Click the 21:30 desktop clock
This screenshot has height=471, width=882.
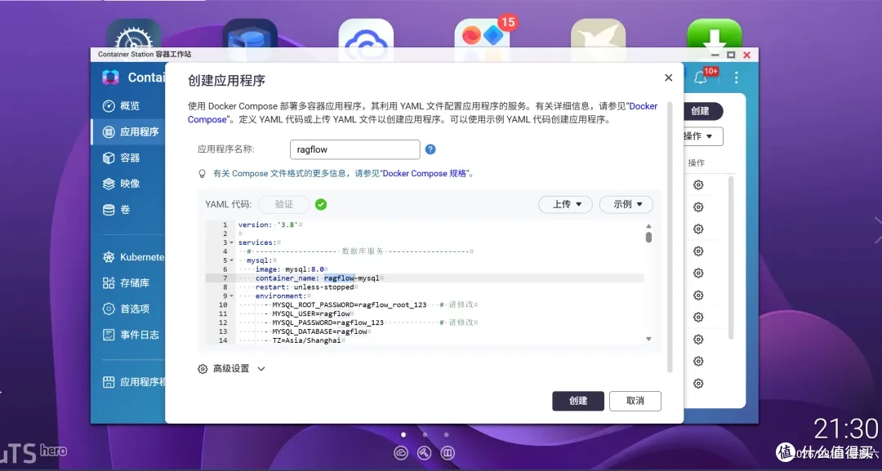pyautogui.click(x=845, y=429)
